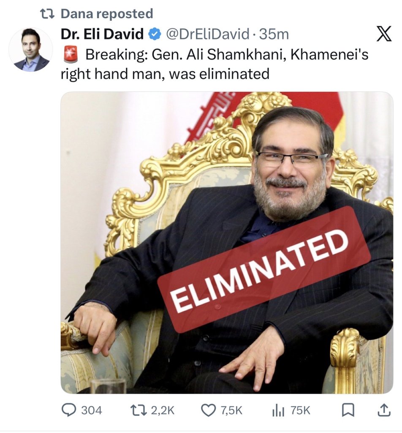Image resolution: width=402 pixels, height=433 pixels.
Task: Click the Dana reposted label
Action: tap(107, 14)
